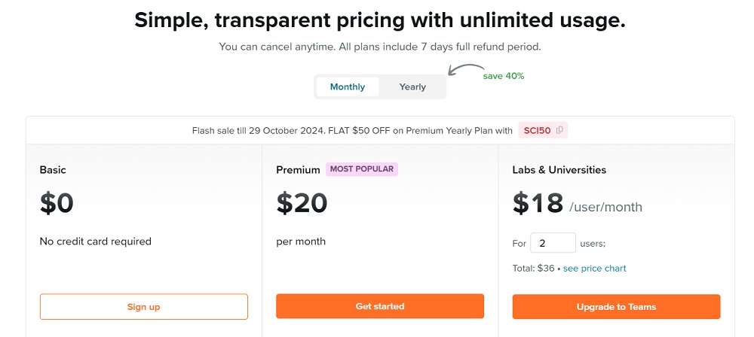Click the $20 Premium price
The height and width of the screenshot is (337, 754).
coord(302,203)
